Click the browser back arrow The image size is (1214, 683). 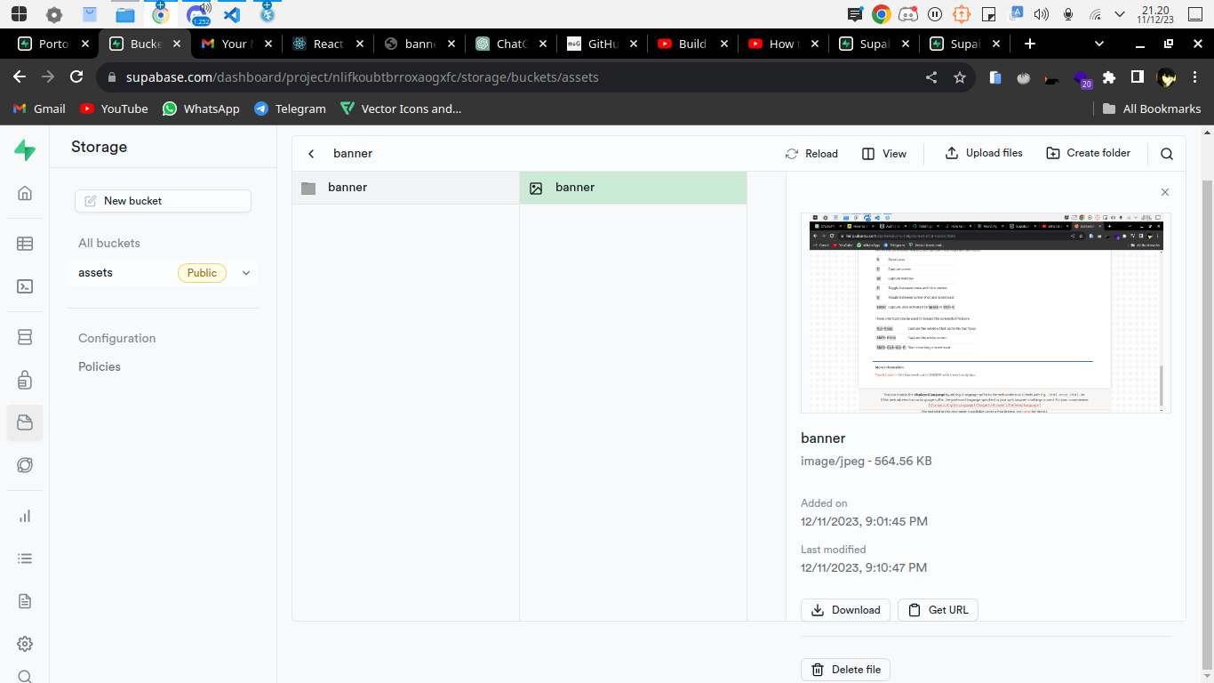(20, 77)
